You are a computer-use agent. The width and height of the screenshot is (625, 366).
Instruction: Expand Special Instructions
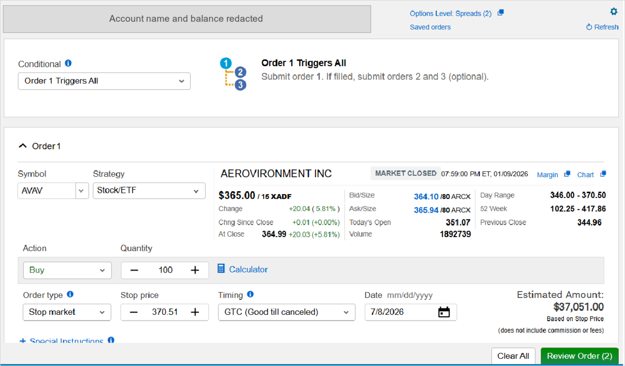click(62, 341)
